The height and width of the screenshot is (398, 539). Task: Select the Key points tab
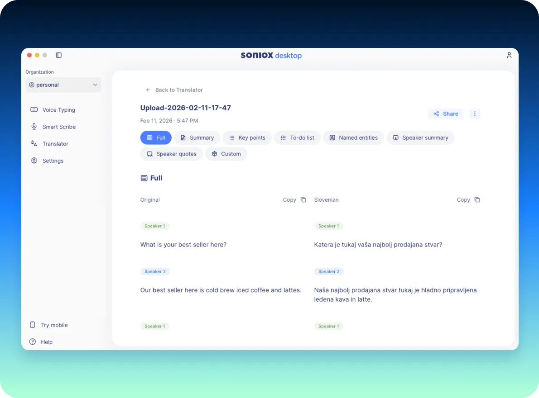[x=247, y=138]
